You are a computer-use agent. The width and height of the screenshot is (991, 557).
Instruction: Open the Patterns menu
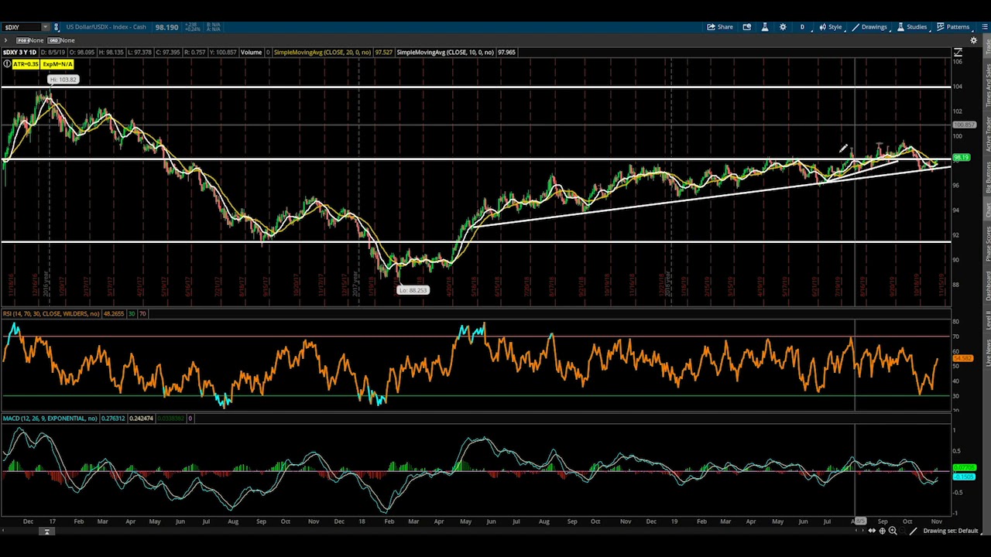953,27
